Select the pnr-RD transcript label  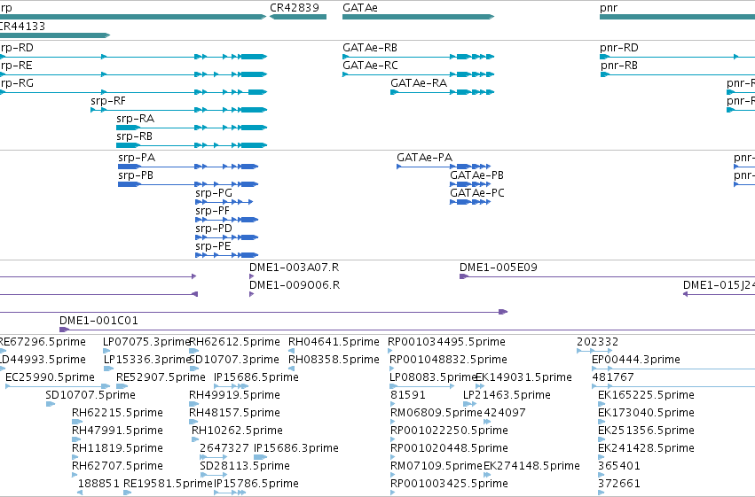(x=619, y=48)
